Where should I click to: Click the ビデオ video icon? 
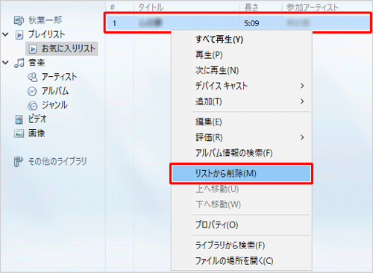coord(19,119)
